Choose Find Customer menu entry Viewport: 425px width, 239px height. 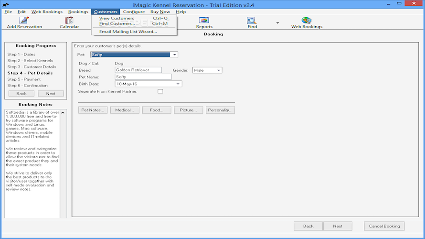(x=134, y=23)
